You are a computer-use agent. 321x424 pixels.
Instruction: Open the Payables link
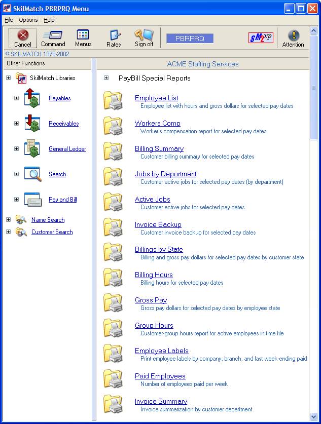click(x=59, y=98)
